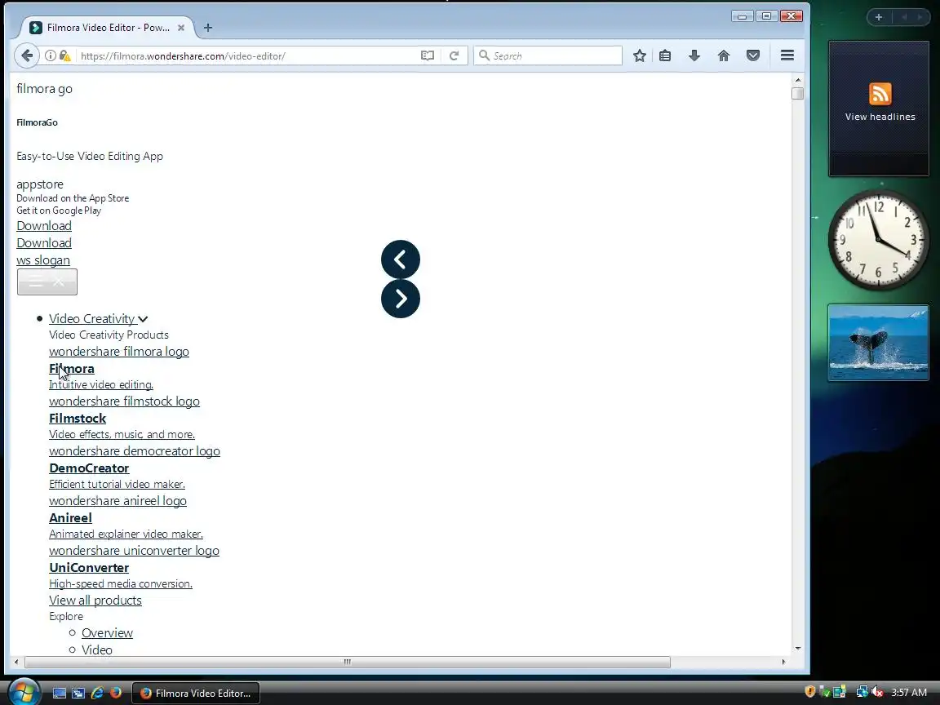Screen dimensions: 940x705
Task: Click Animated explainer video maker link
Action: click(126, 534)
